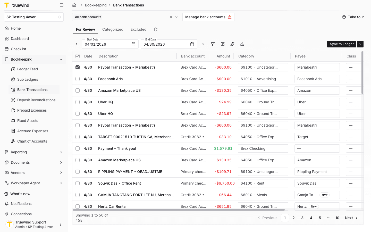The image size is (371, 232).
Task: Click the Rent category field
Action: click(263, 183)
